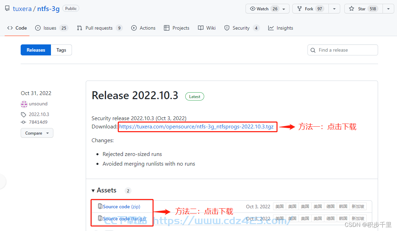397x231 pixels.
Task: Open the ntfs-3g repository link
Action: [48, 9]
